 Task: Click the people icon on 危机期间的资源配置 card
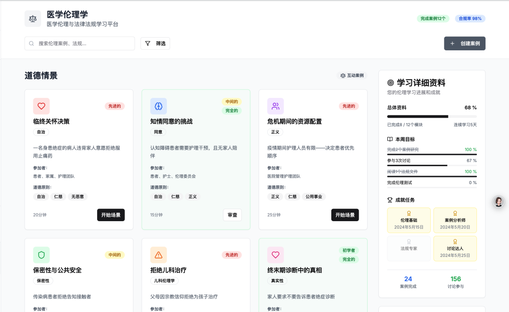275,106
